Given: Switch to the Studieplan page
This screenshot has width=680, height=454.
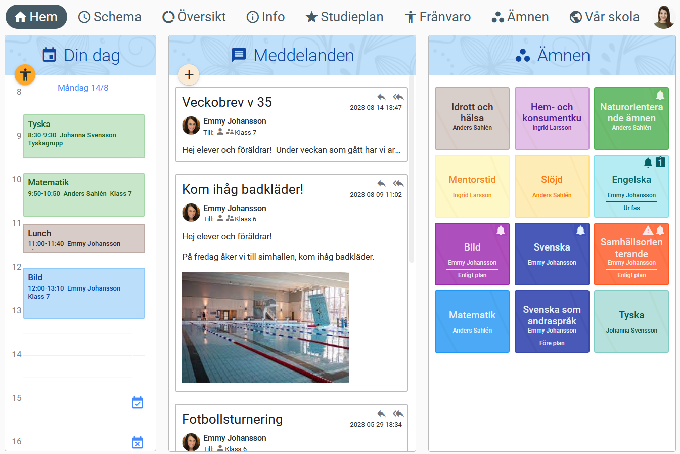Looking at the screenshot, I should click(345, 17).
